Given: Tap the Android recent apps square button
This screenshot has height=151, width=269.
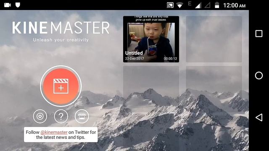Looking at the screenshot, I should pyautogui.click(x=259, y=34).
